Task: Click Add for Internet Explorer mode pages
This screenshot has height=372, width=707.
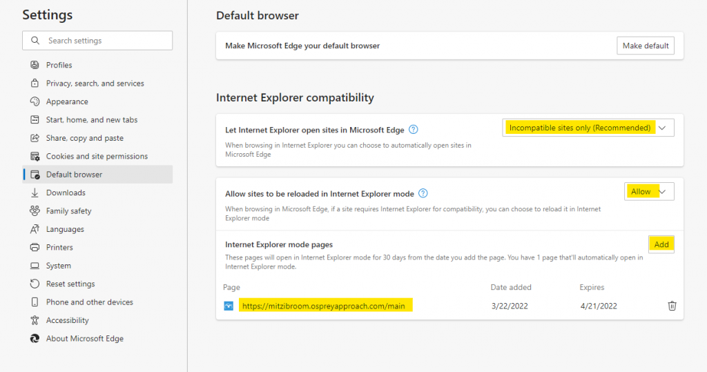Action: point(661,244)
